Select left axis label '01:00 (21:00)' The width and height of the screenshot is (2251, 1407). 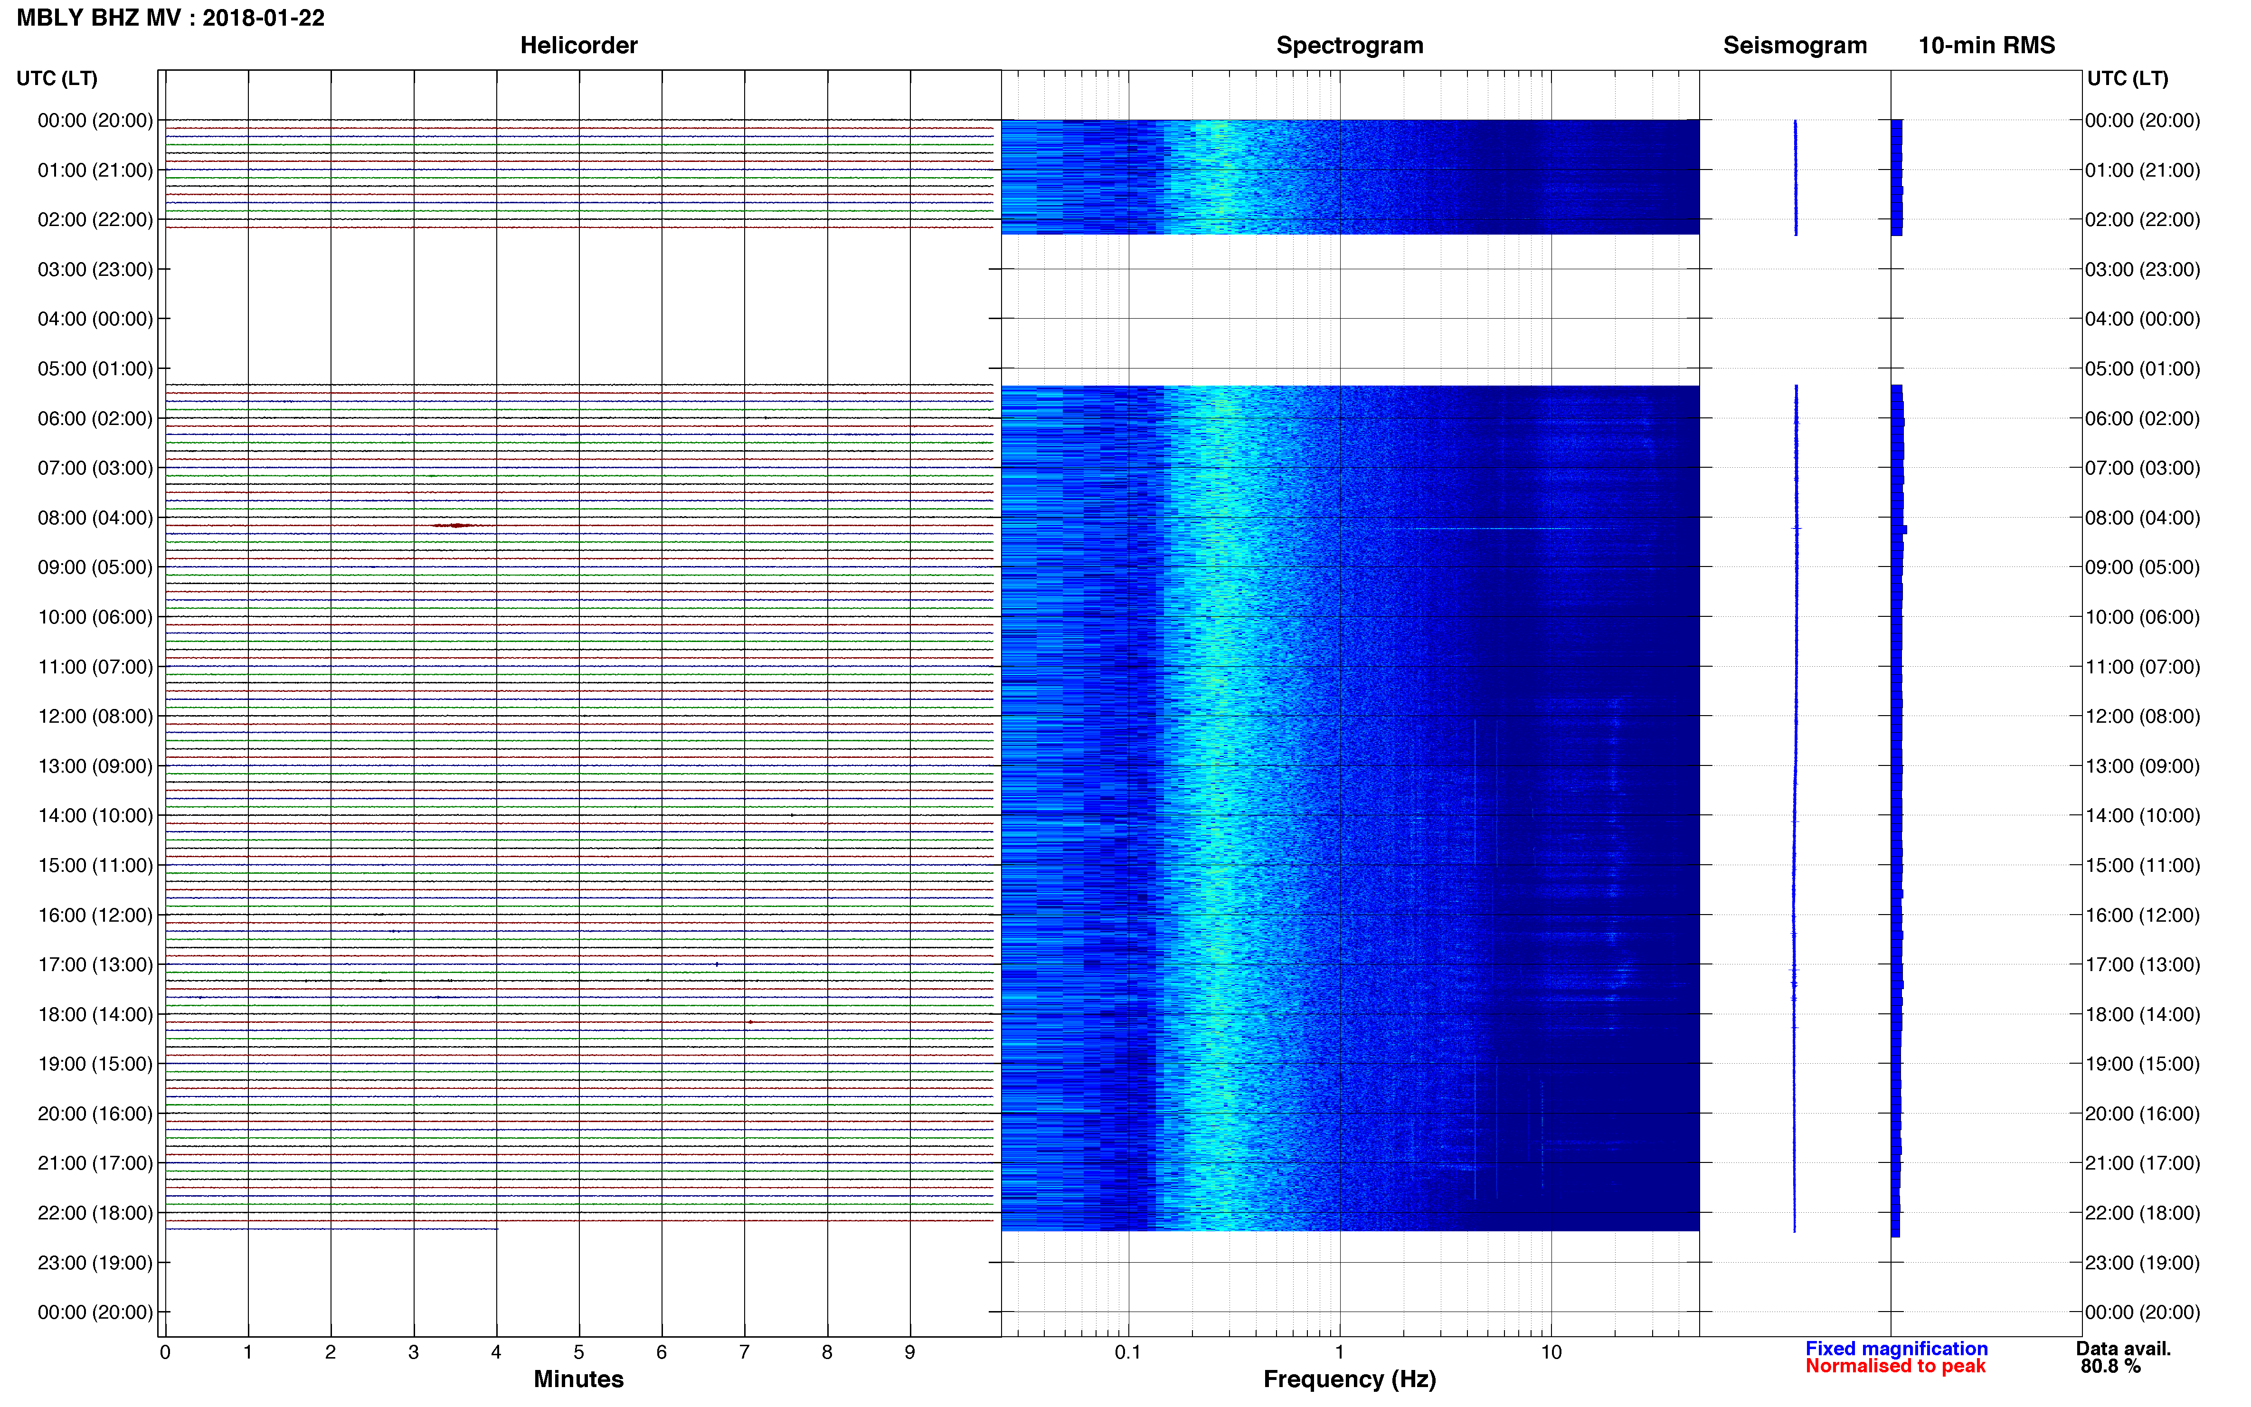(95, 170)
